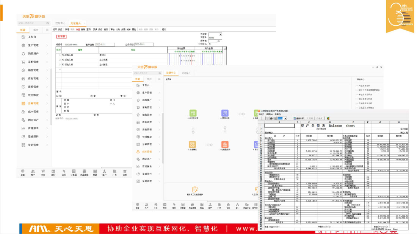Click the purple 费用分摊 workflow icon
The image size is (417, 234).
tap(225, 113)
